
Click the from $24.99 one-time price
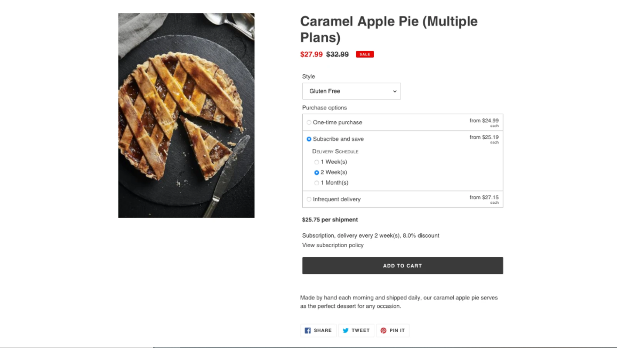tap(484, 121)
